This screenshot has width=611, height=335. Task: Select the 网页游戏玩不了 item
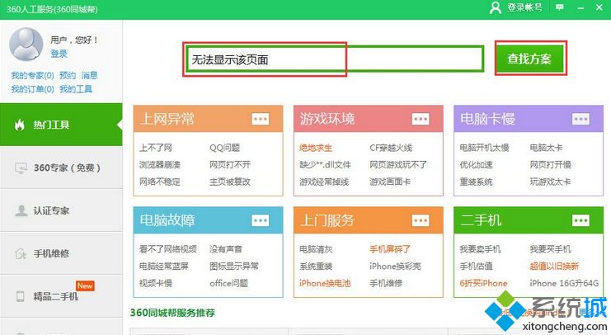click(398, 164)
